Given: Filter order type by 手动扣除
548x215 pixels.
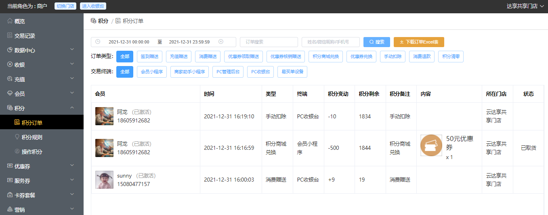Looking at the screenshot, I should pos(393,56).
